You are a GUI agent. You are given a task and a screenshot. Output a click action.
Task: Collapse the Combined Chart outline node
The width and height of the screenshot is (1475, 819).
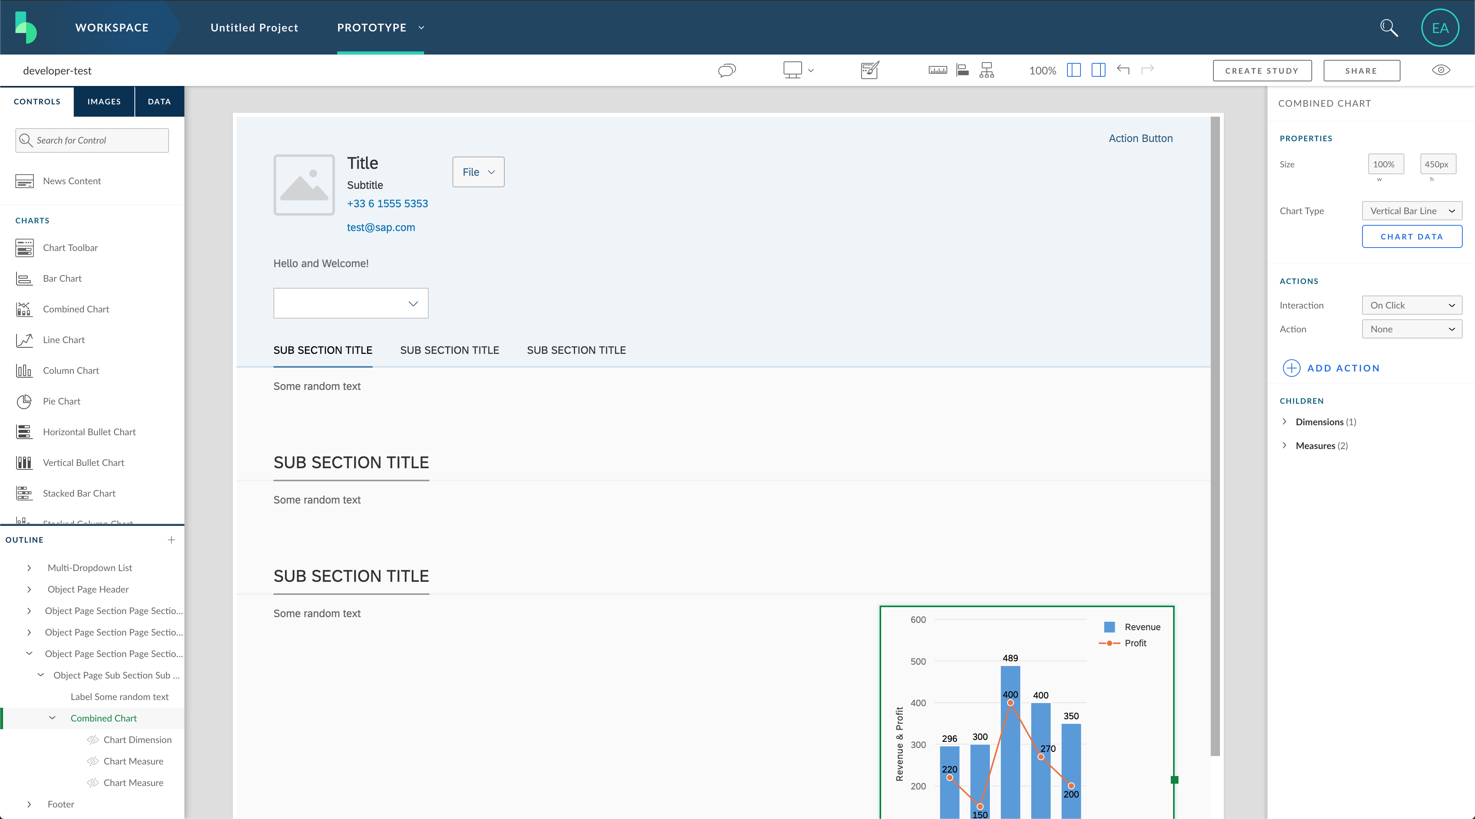coord(52,718)
